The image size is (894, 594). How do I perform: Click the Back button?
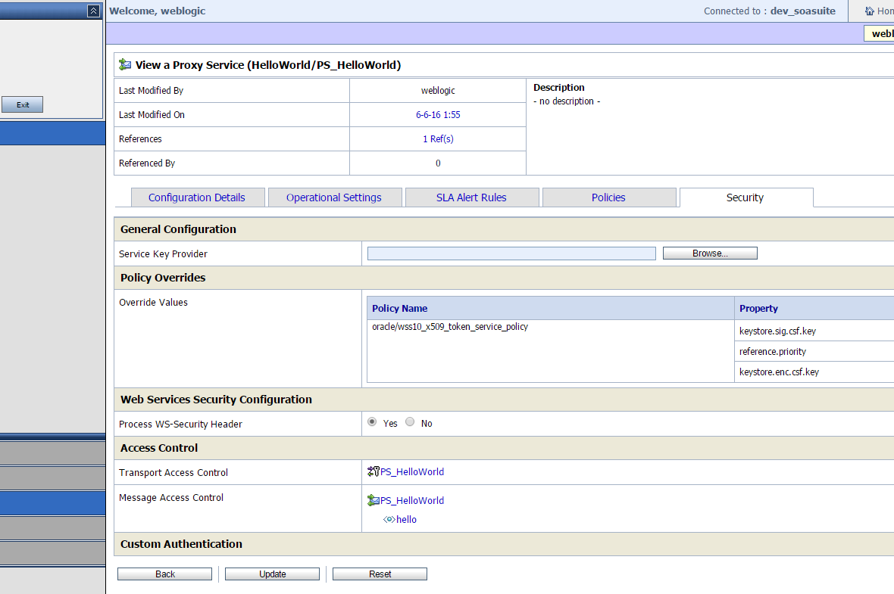[x=164, y=573]
